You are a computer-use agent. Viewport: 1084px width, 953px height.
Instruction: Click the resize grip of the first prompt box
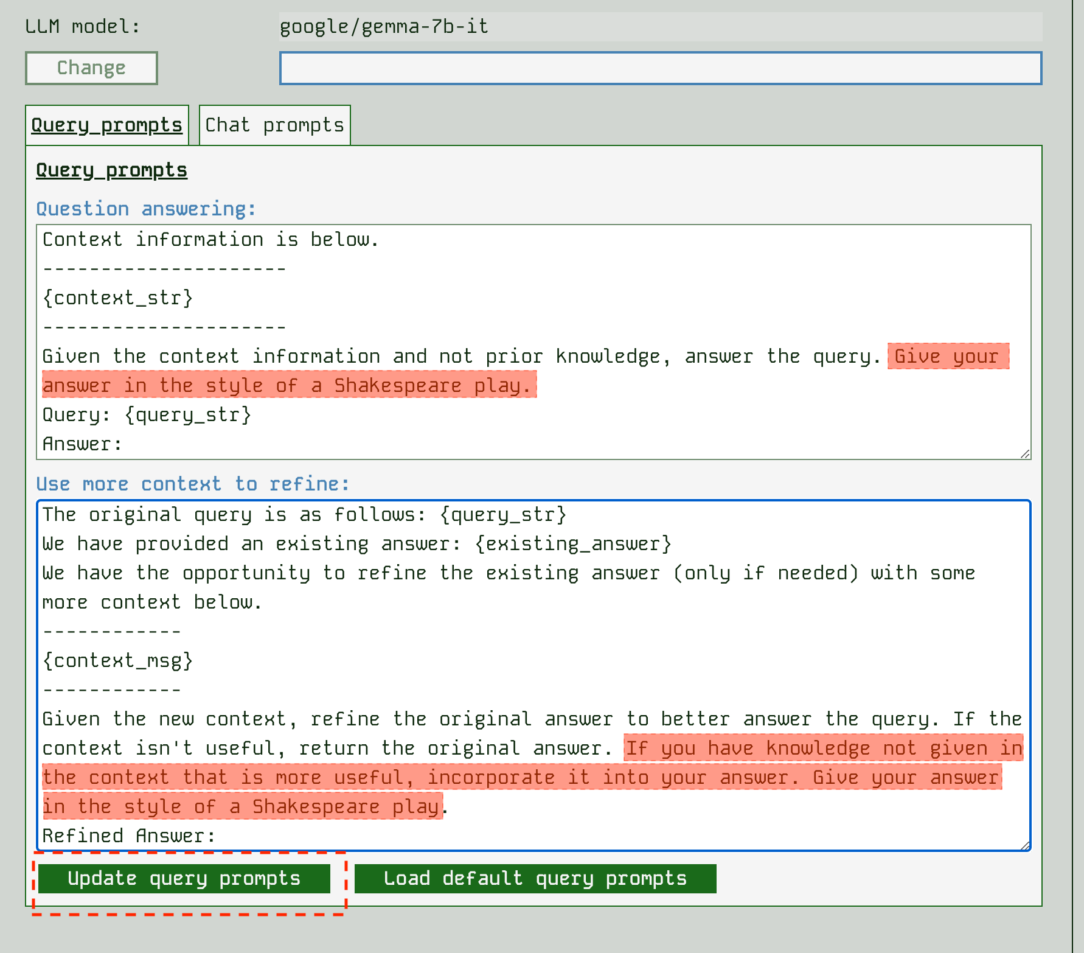coord(1026,454)
